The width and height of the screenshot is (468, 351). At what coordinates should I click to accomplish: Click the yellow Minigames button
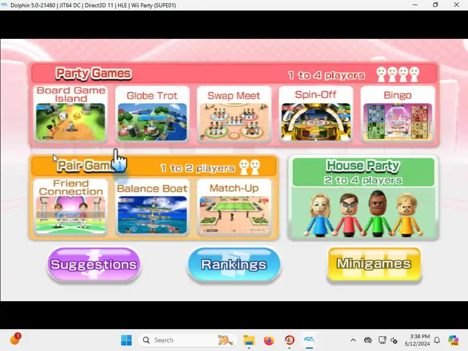point(374,264)
